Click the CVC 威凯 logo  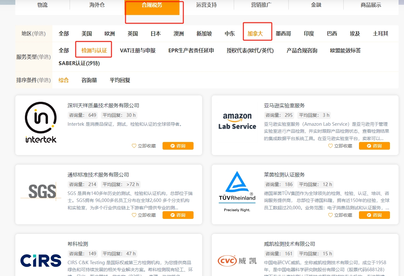click(237, 261)
